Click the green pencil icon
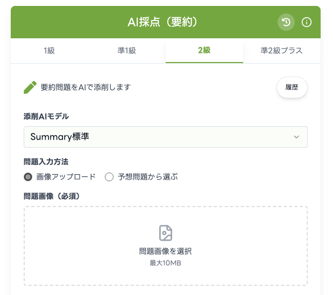 click(x=30, y=87)
